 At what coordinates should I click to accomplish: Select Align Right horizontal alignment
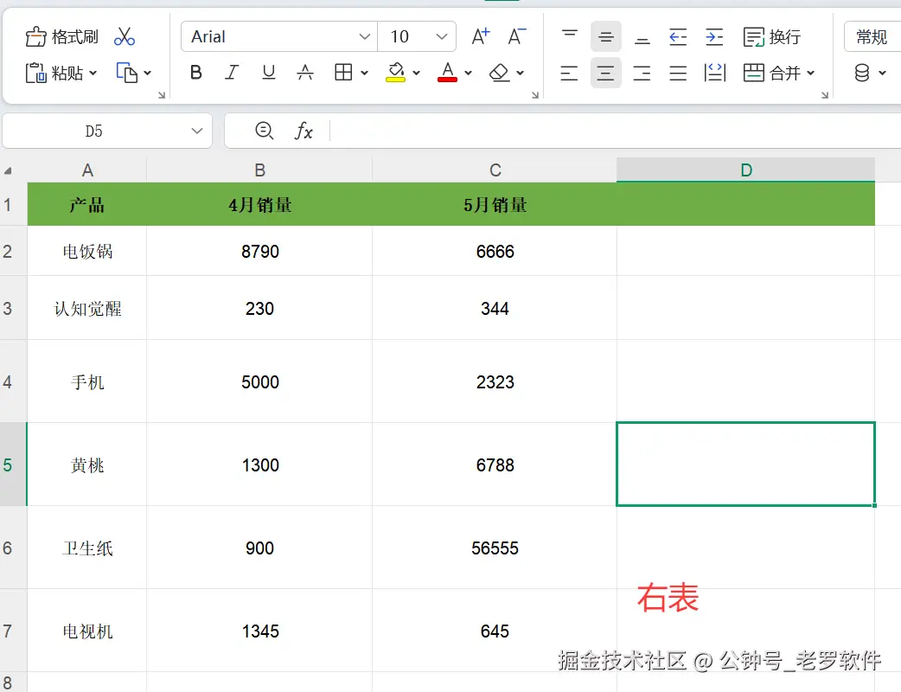[x=642, y=73]
